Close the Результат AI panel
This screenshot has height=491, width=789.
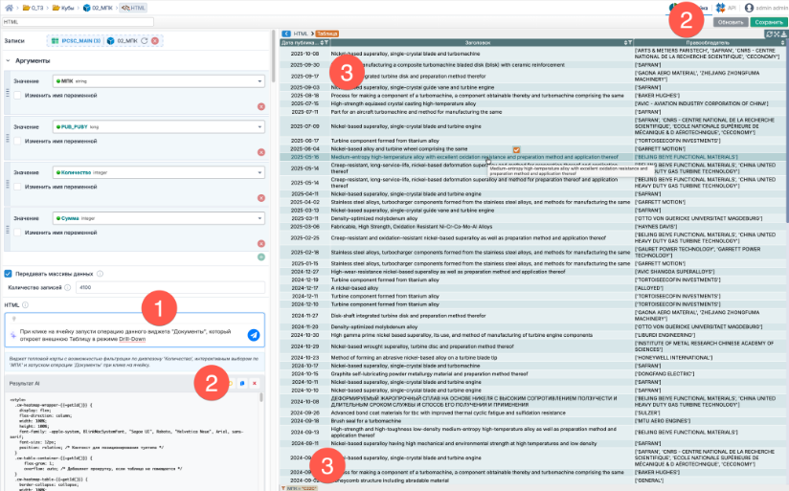(256, 382)
